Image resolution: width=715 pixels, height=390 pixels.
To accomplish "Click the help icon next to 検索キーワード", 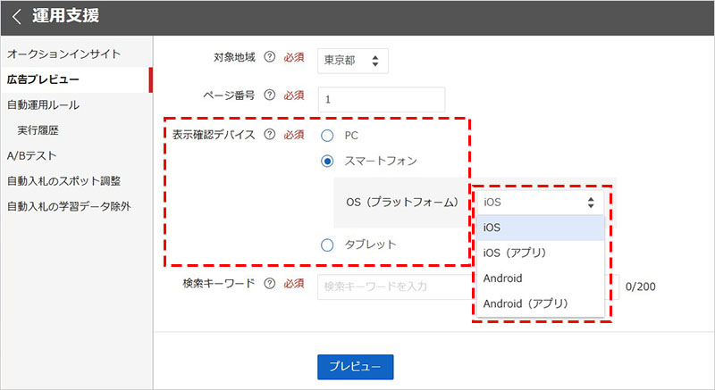I will (269, 284).
